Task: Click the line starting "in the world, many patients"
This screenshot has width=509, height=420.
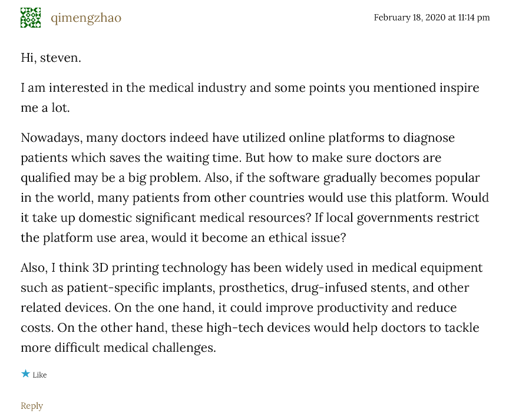Action: tap(254, 198)
